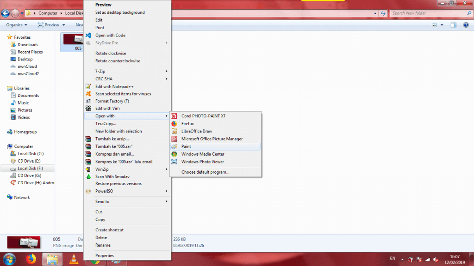Screen dimensions: 474x266
Task: Click the Vim icon next to Edit with Vim
Action: click(x=88, y=108)
